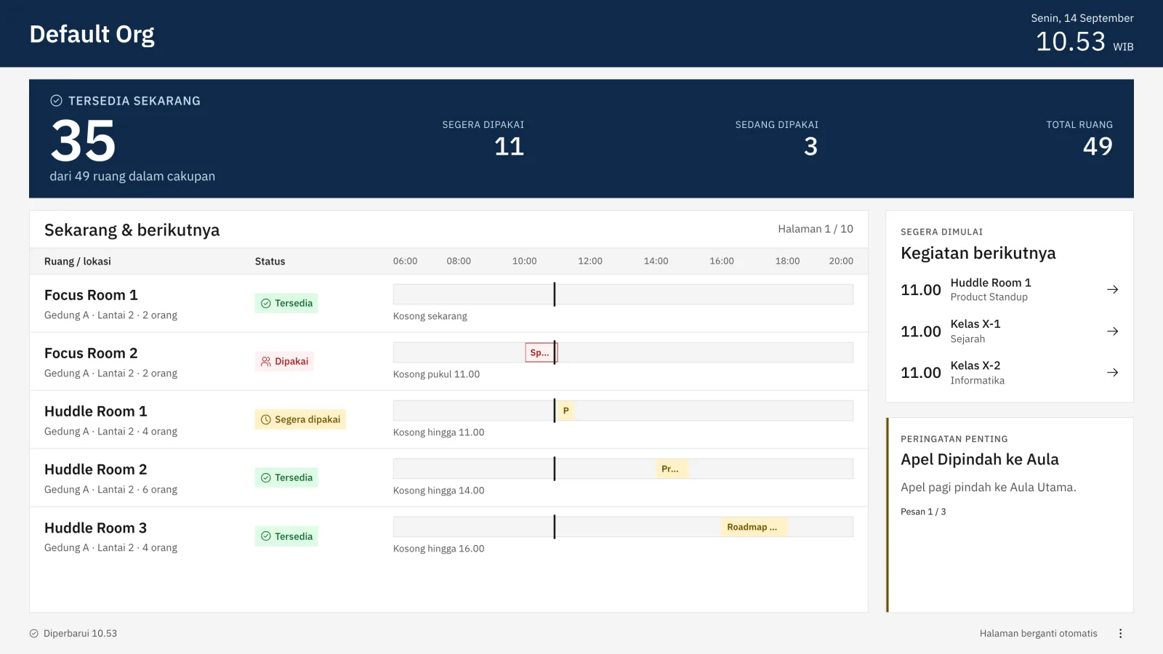Click the arrow for Huddle Room 1 Product Standup
Screen dimensions: 1163x654
click(1112, 289)
